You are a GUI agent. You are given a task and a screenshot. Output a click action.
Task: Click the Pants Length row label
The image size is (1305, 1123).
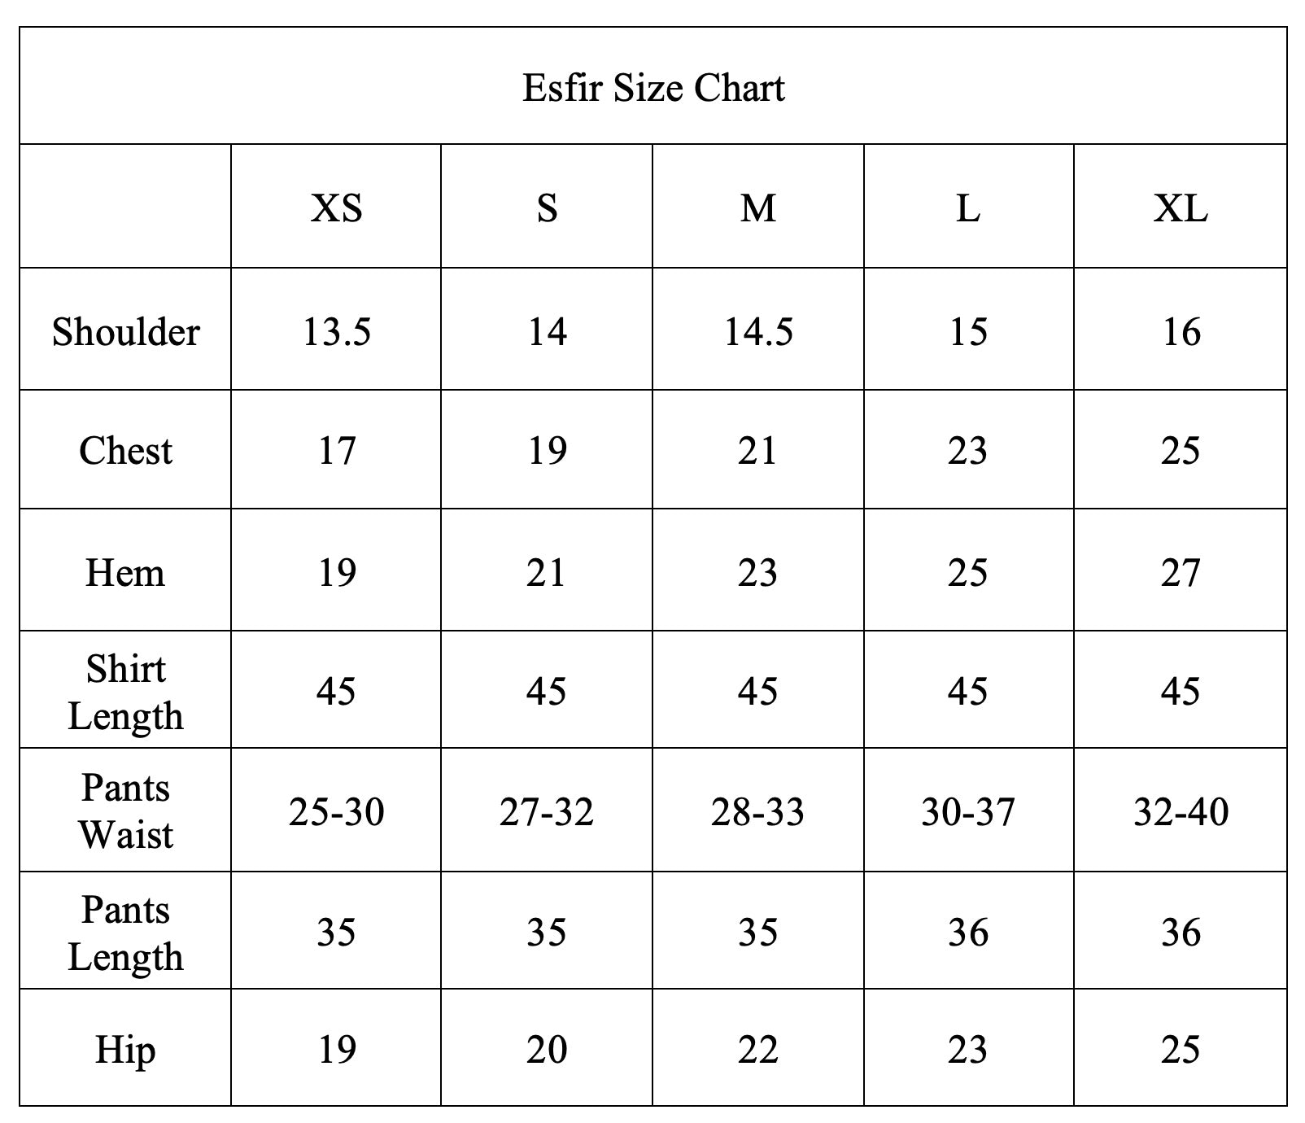point(125,933)
